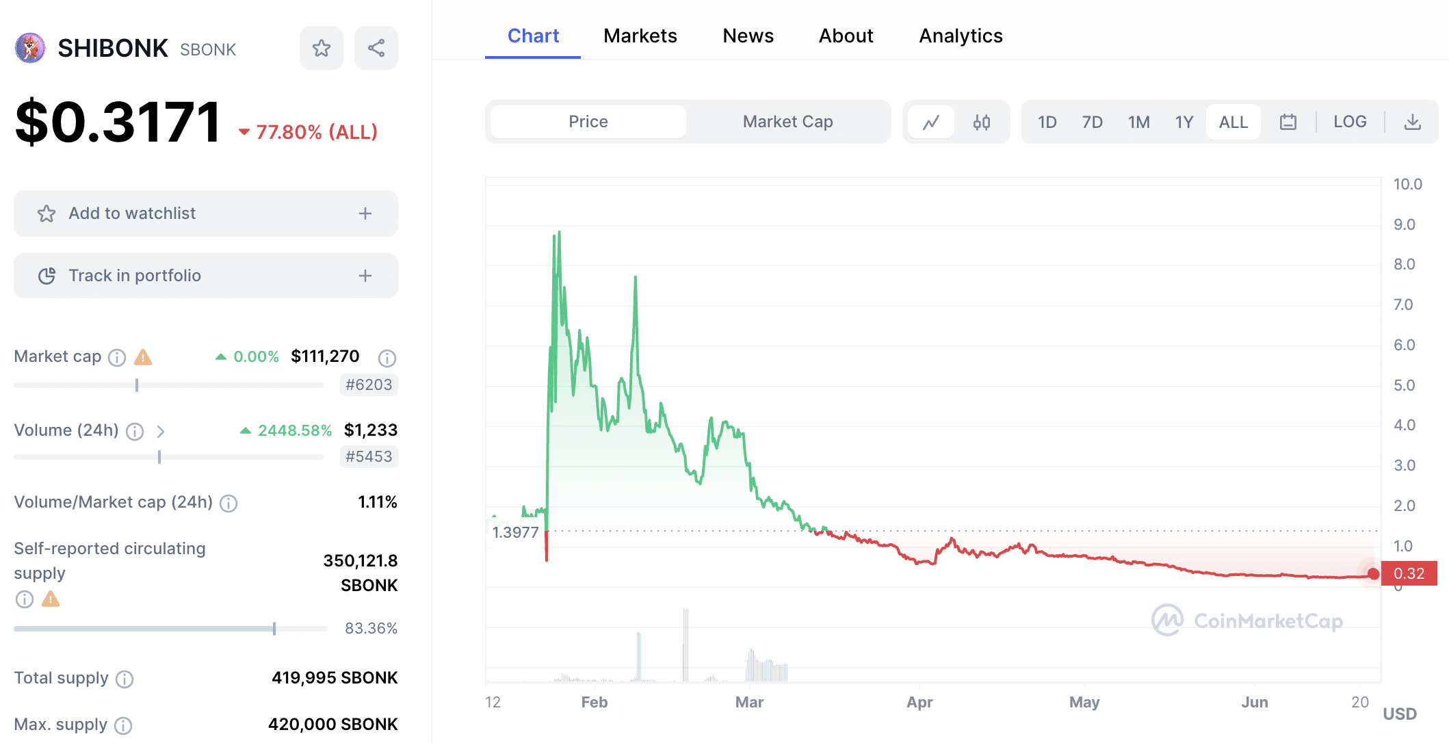Click the plus icon in Track in portfolio
Image resolution: width=1449 pixels, height=743 pixels.
(x=365, y=276)
